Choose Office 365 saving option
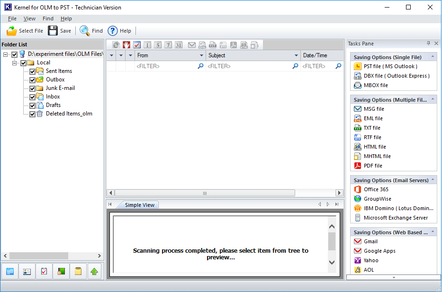This screenshot has width=442, height=292. pos(371,189)
